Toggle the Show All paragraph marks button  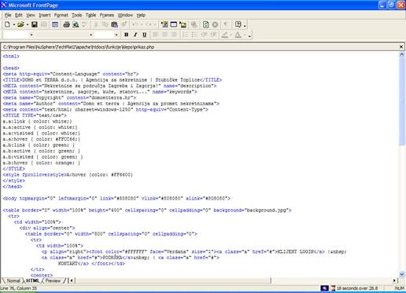tap(226, 24)
